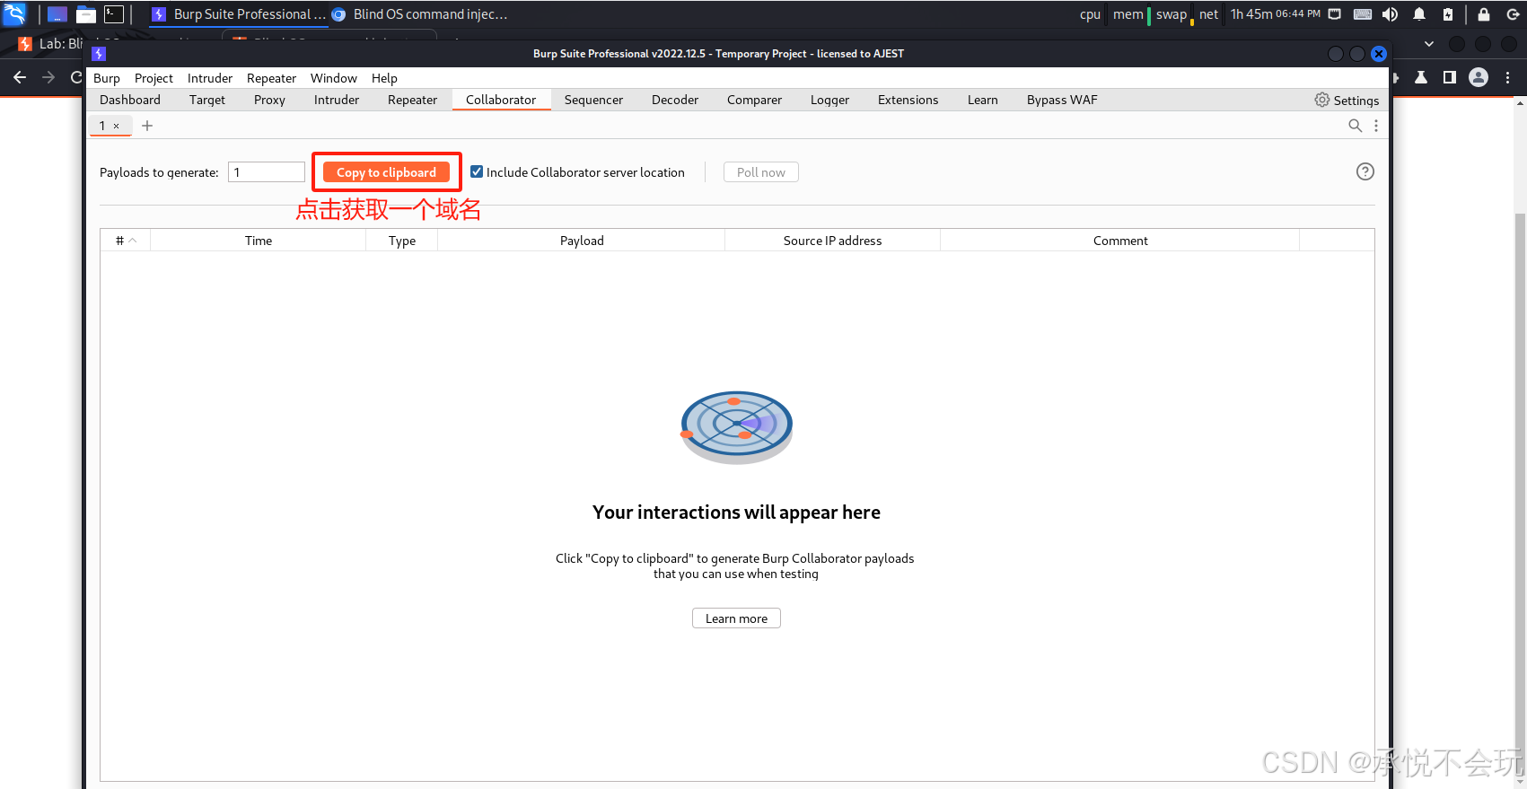Click the Payloads to generate number field

(267, 172)
